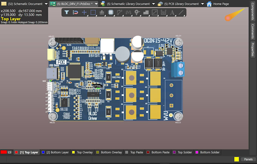
Task: Click the BLDC Driver silkscreen label
Action: coord(93,116)
